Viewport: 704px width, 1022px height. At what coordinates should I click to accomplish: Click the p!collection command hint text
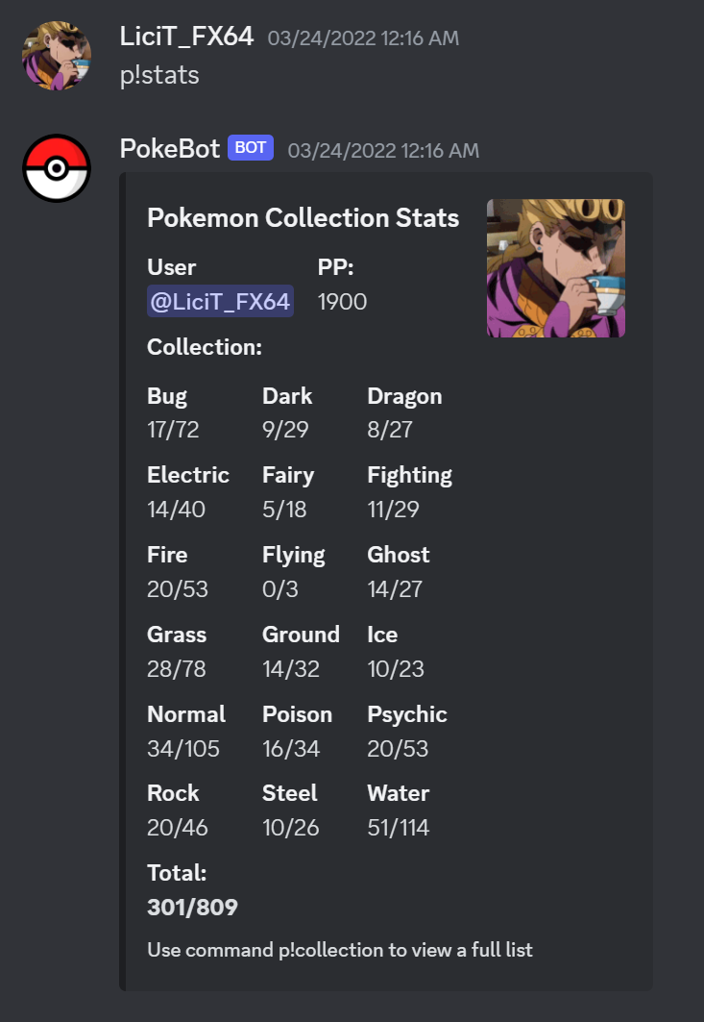point(338,949)
